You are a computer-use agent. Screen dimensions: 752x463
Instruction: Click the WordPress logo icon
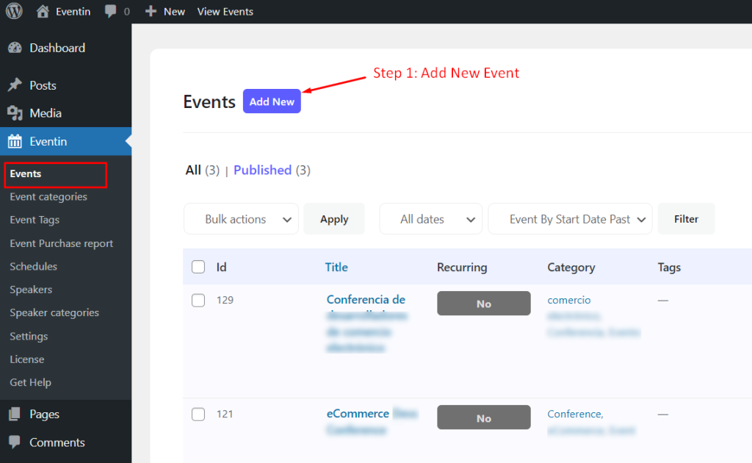point(15,10)
